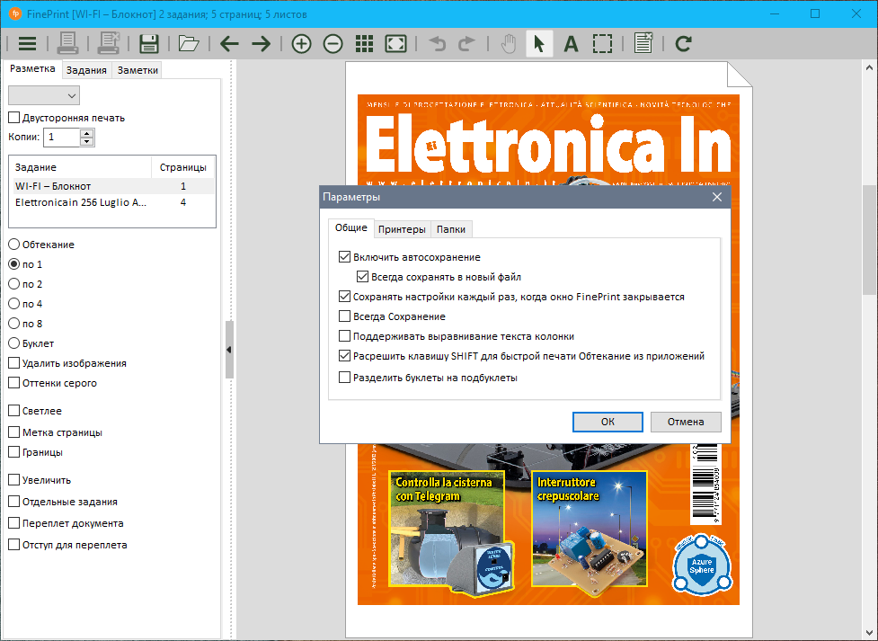Click the zoom out minus icon
Image resolution: width=878 pixels, height=641 pixels.
point(333,43)
